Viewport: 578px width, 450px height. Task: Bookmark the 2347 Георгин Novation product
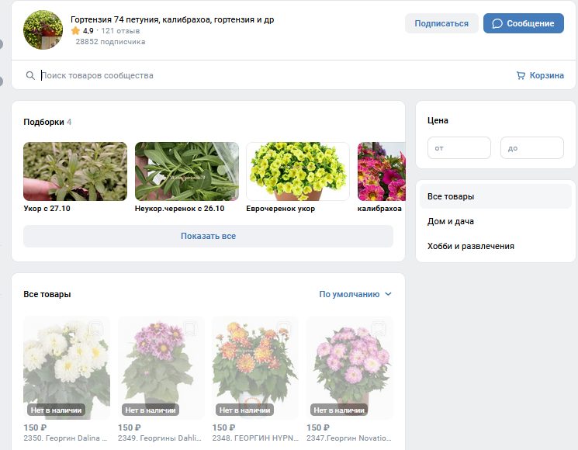379,329
